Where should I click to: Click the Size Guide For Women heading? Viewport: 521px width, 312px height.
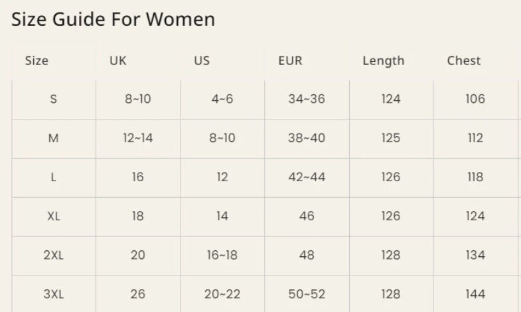(x=113, y=19)
